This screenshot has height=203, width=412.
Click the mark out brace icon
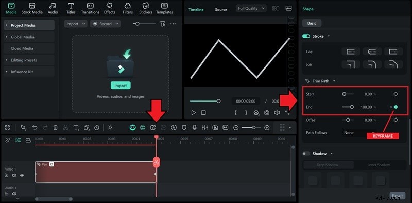point(246,113)
